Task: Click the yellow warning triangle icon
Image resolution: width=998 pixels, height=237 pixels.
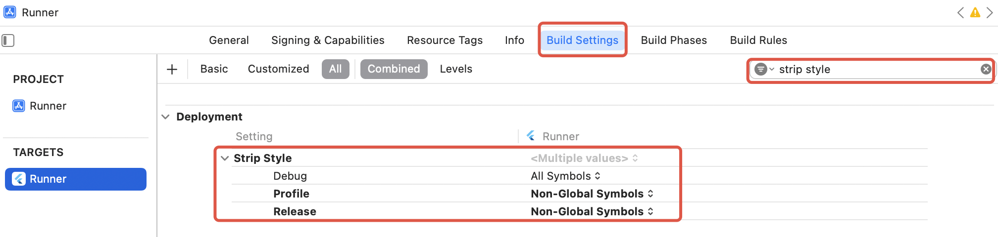Action: [x=975, y=13]
